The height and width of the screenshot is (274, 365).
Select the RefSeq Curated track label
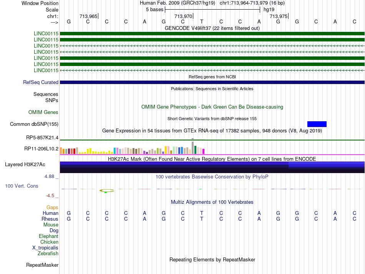[x=41, y=83]
